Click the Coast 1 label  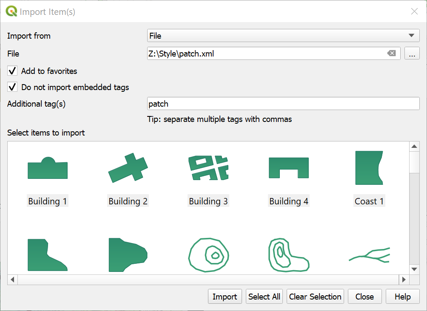pos(369,201)
